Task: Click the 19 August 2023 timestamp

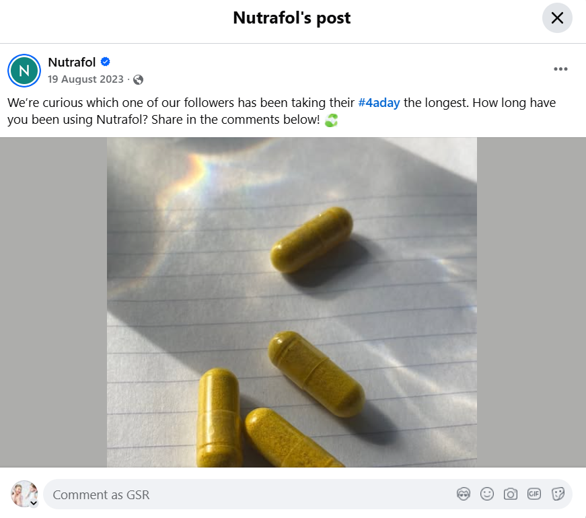Action: coord(85,79)
